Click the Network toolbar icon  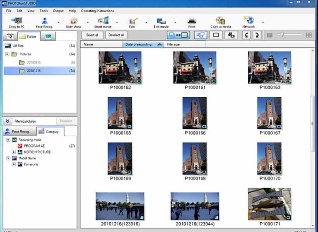[x=249, y=22]
